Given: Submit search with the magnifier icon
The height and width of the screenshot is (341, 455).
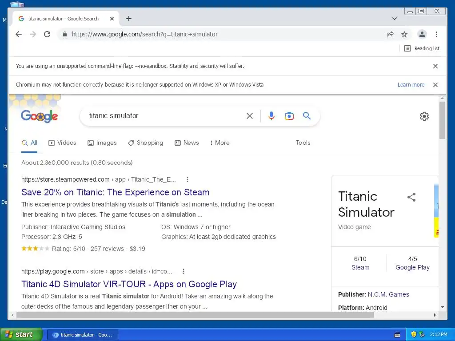Looking at the screenshot, I should point(307,116).
